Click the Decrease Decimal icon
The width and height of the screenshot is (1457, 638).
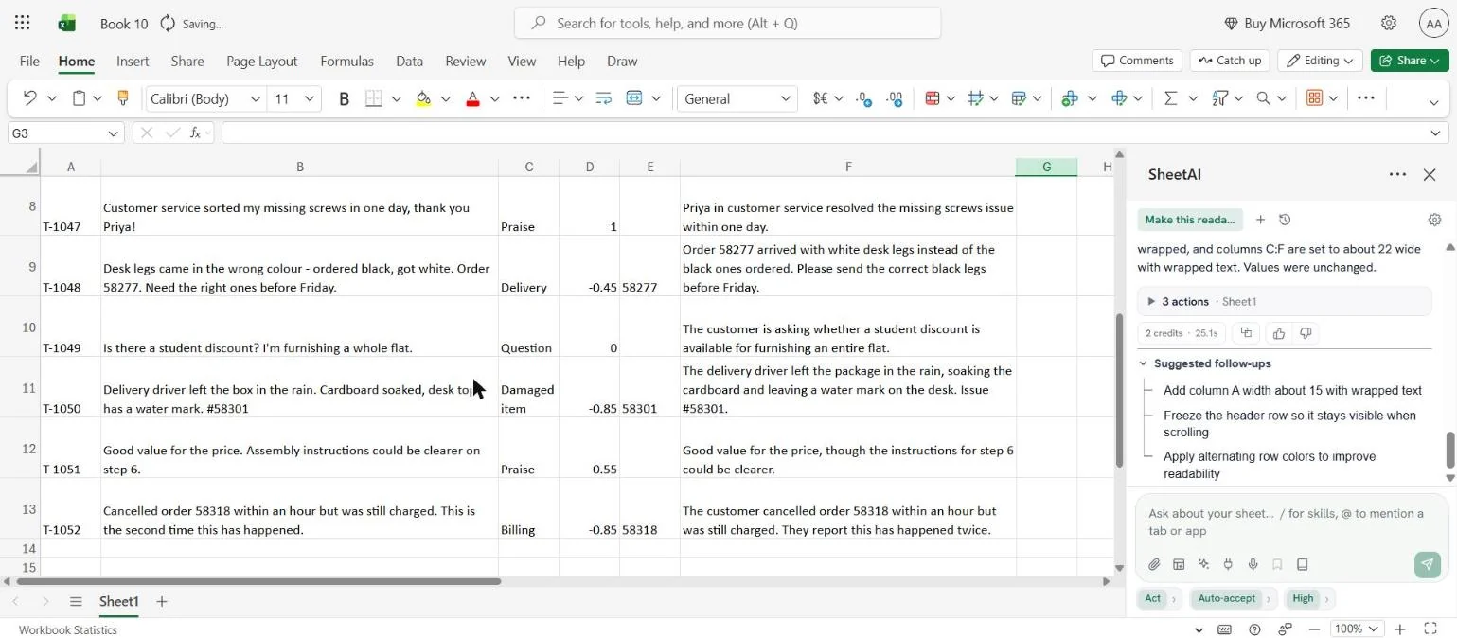coord(895,98)
